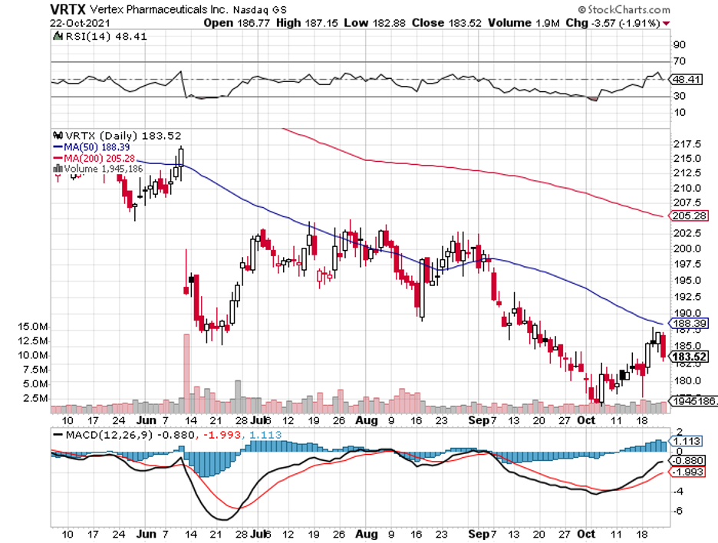Click the VRTX (Daily) 183.52 legend text
This screenshot has width=718, height=543.
point(124,136)
